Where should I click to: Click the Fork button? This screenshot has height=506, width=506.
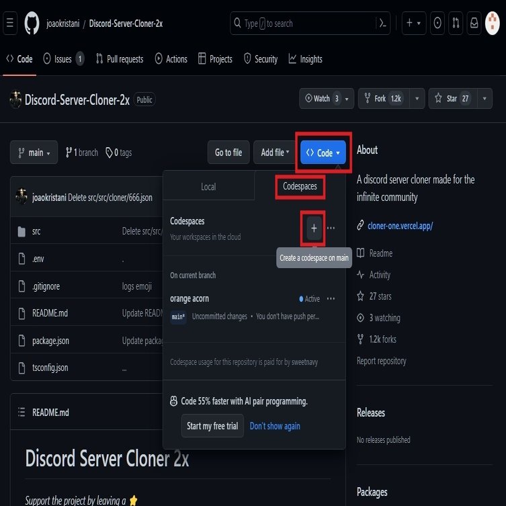384,98
